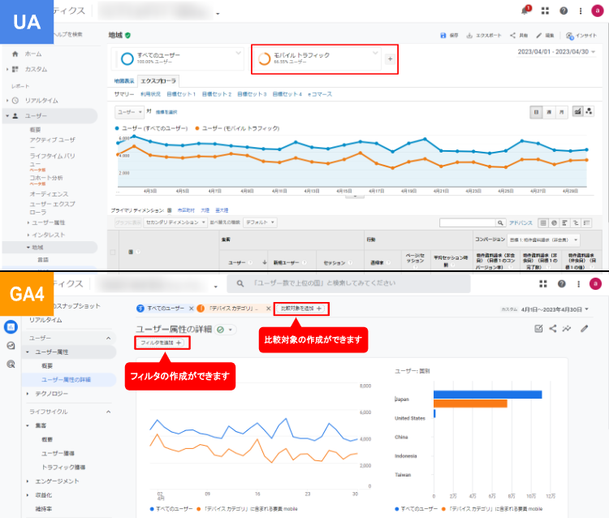Click GA4 edit comparisons chart icon
This screenshot has height=518, width=609.
pyautogui.click(x=538, y=329)
